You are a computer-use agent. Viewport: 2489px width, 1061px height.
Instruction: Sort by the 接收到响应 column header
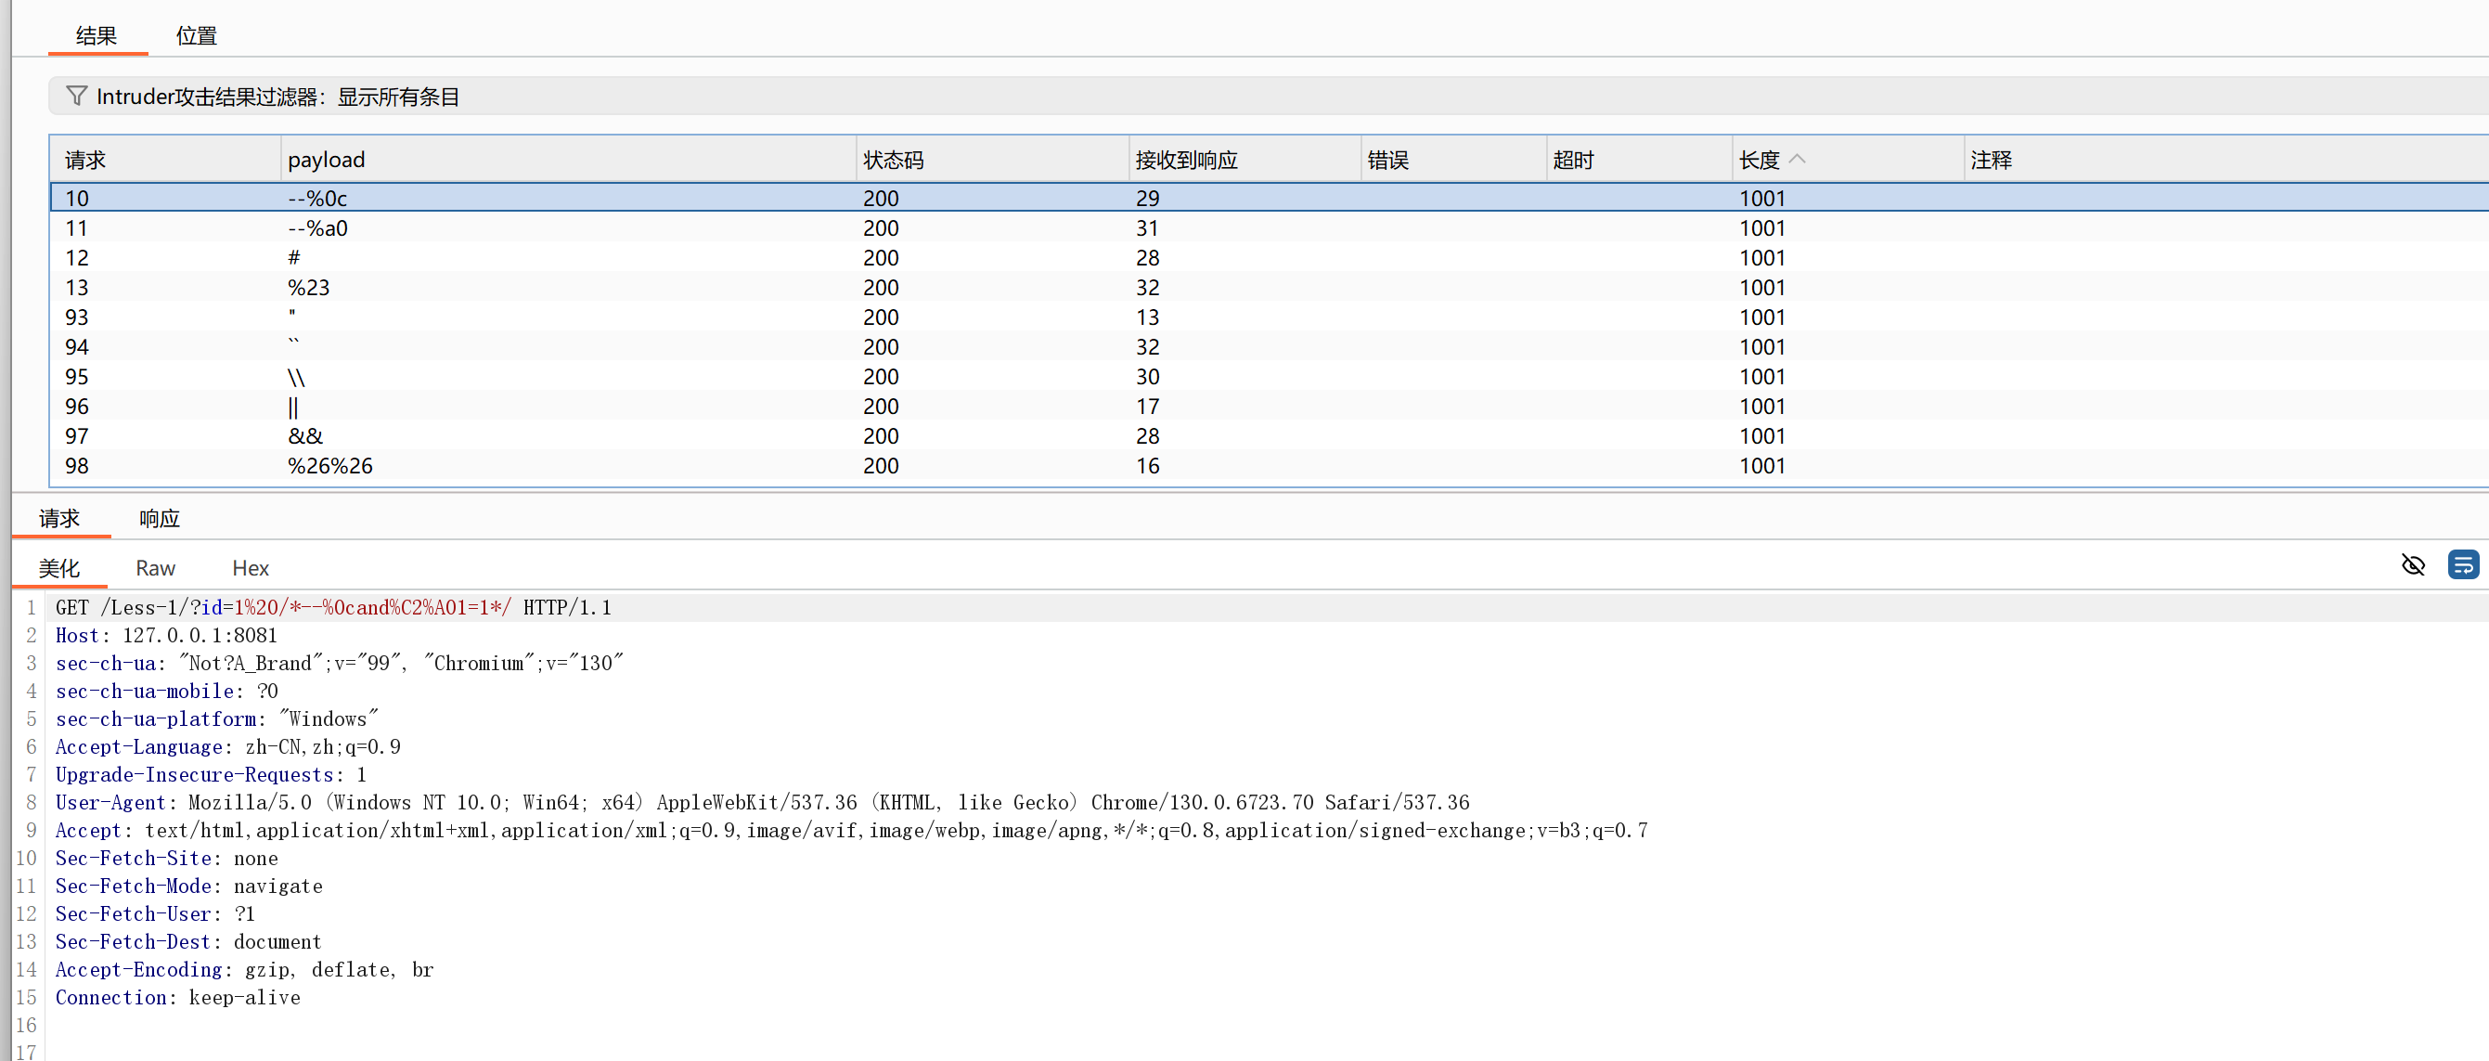click(1185, 160)
